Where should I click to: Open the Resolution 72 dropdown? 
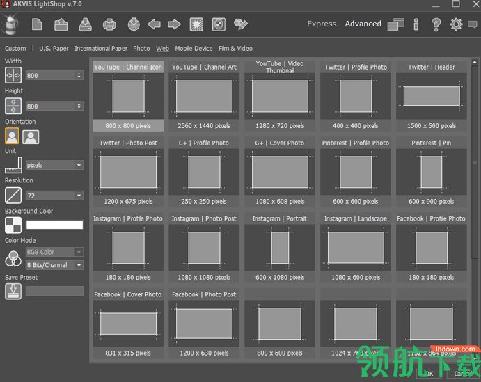click(x=54, y=196)
